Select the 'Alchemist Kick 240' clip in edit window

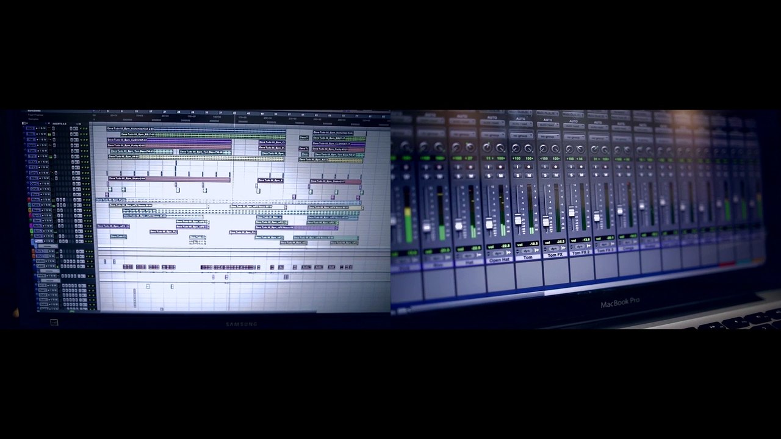click(196, 129)
